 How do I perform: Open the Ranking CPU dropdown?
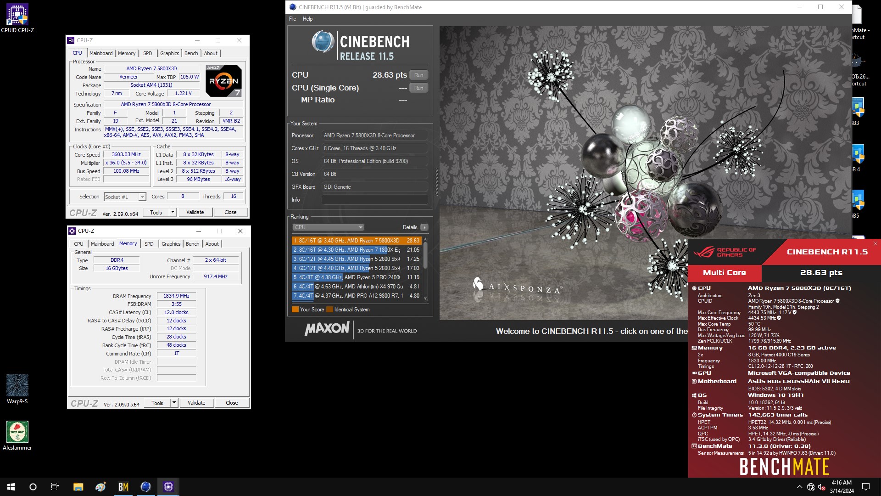coord(328,227)
